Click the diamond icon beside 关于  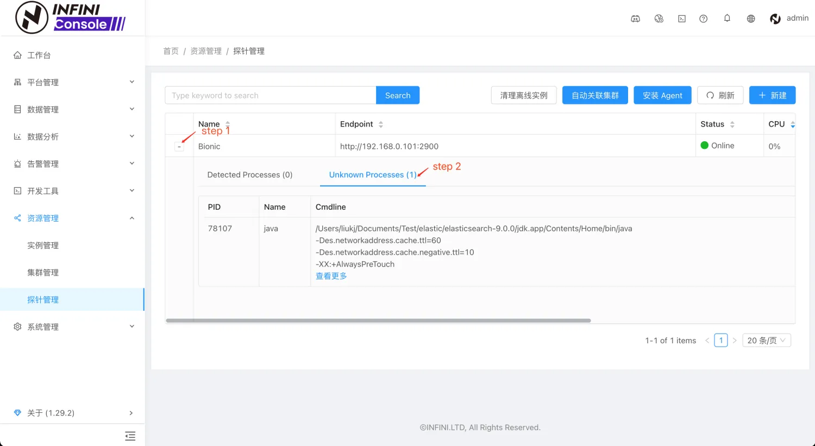[17, 413]
